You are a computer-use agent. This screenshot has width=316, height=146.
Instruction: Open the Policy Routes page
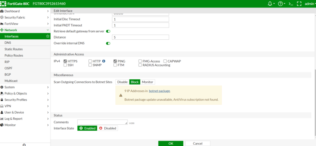pyautogui.click(x=25, y=55)
